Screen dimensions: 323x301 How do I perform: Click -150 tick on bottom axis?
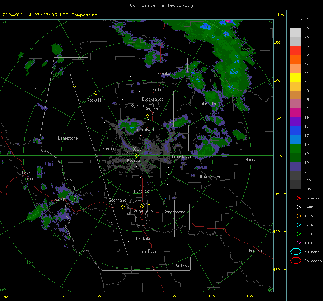[22, 296]
